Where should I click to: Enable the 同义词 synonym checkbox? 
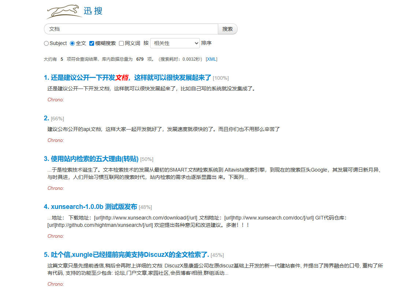(x=121, y=43)
